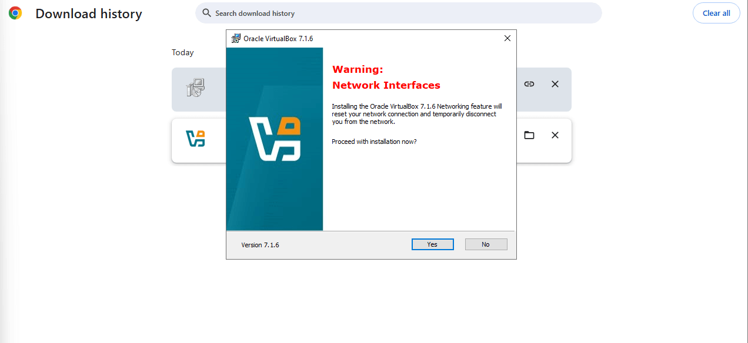The height and width of the screenshot is (343, 748).
Task: Click Clear all in Download history
Action: pyautogui.click(x=716, y=13)
